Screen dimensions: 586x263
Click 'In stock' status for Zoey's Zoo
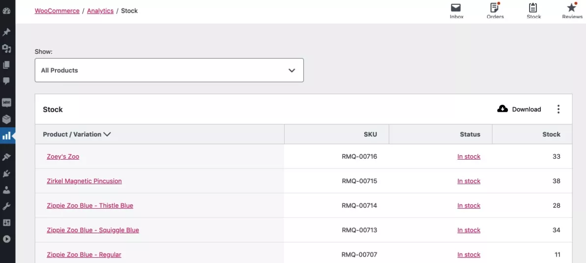(x=469, y=157)
